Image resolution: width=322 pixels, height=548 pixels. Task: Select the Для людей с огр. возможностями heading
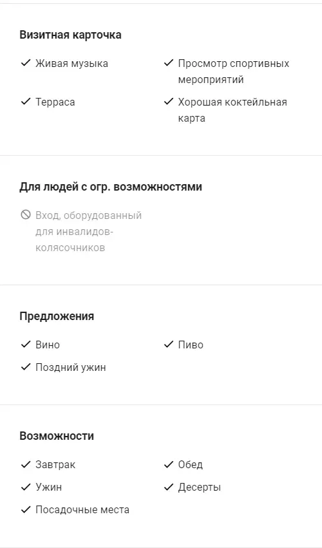tap(111, 187)
